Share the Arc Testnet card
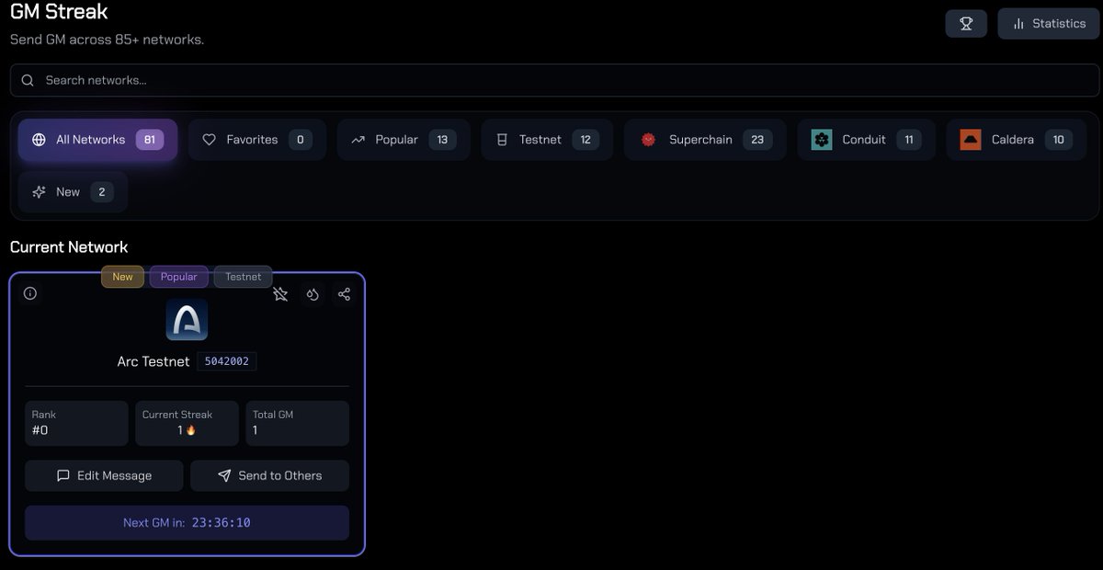 [344, 294]
